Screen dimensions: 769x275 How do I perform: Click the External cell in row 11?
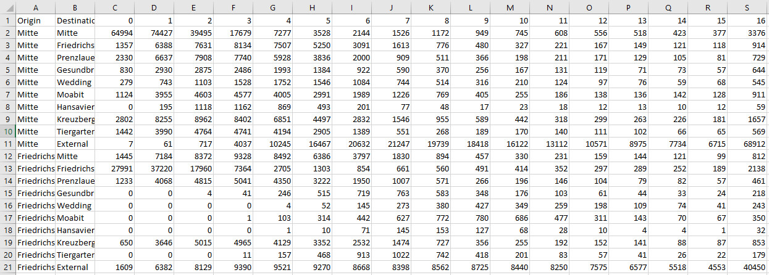pyautogui.click(x=75, y=144)
